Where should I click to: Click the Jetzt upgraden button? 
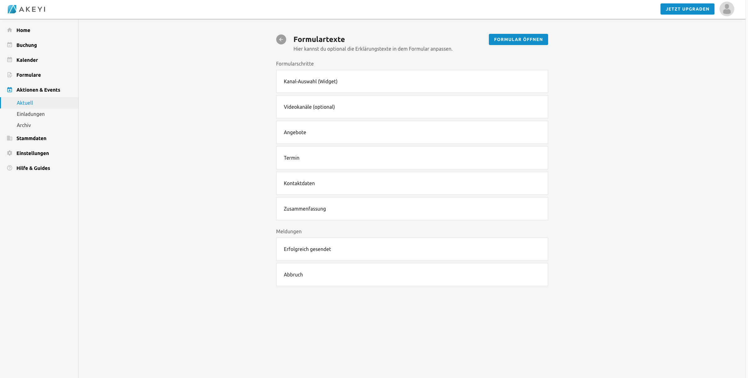[x=687, y=9]
